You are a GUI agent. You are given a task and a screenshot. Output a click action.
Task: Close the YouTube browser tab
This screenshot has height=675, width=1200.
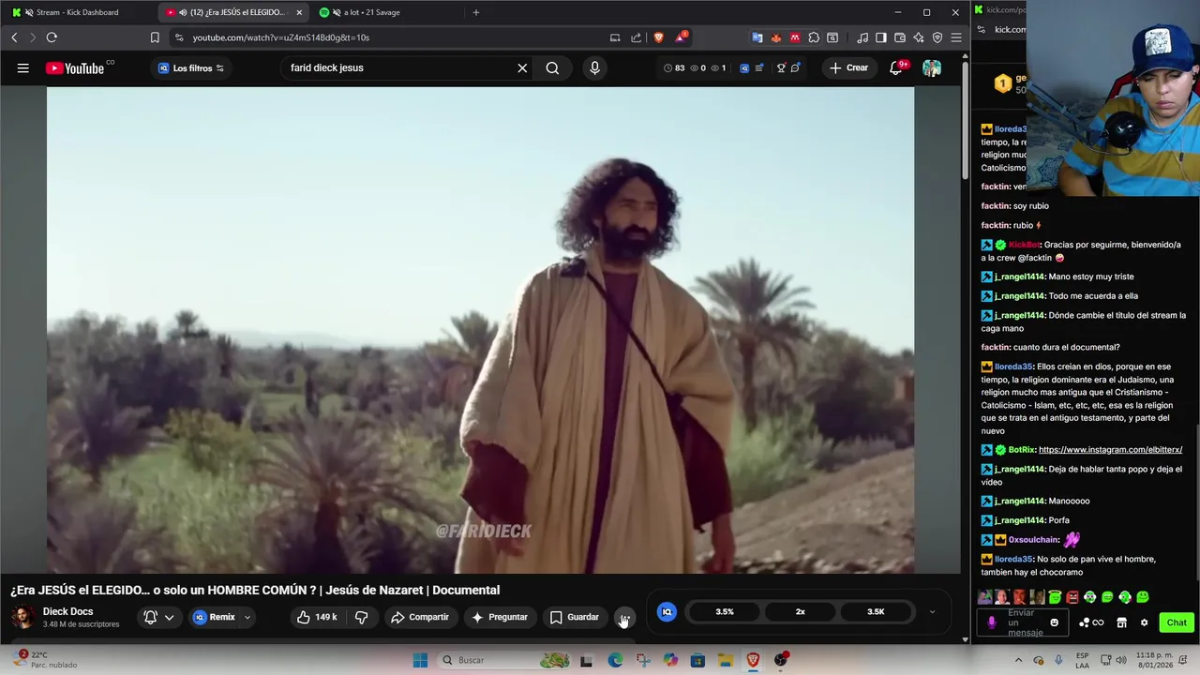(x=299, y=12)
